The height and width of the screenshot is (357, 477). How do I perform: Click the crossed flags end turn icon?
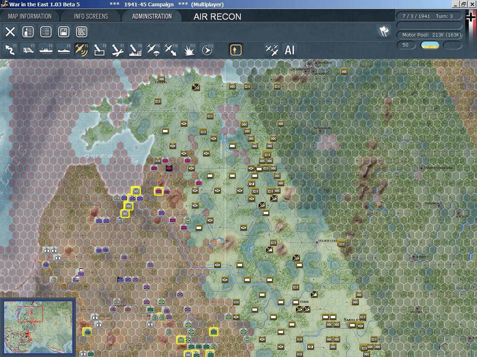coord(384,31)
